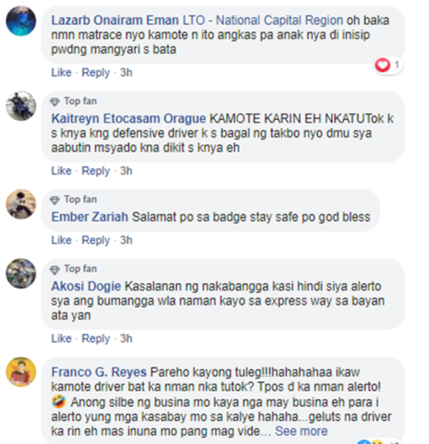429x444 pixels.
Task: Open the Lazarb Onairam Eman name link
Action: (115, 20)
